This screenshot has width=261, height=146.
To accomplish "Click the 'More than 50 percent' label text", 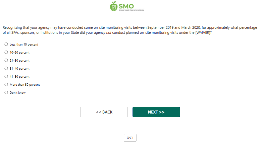I will click(x=25, y=85).
